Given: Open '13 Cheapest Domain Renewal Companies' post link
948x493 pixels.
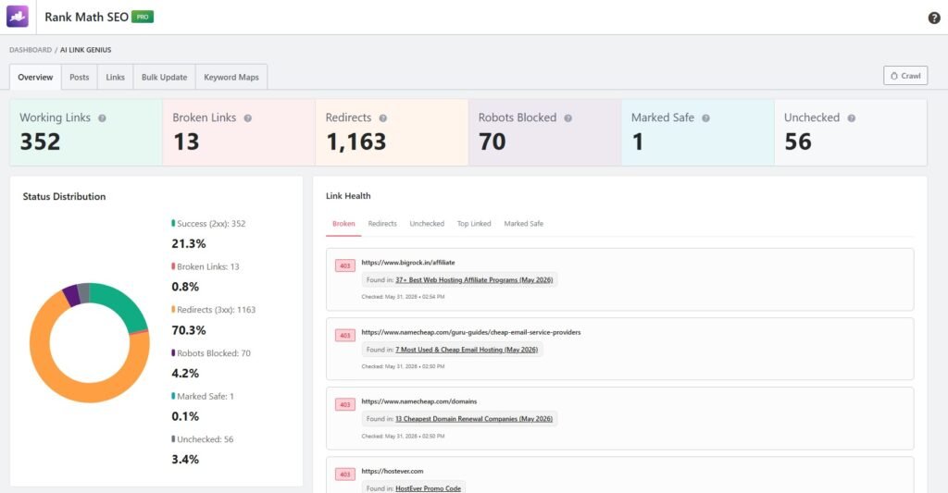Looking at the screenshot, I should pyautogui.click(x=474, y=419).
